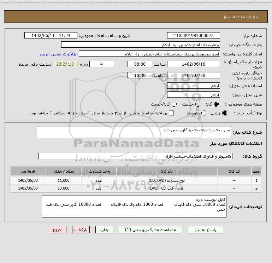
Task: Select row کاور و قاب CD و DVD
Action: click(x=136, y=188)
